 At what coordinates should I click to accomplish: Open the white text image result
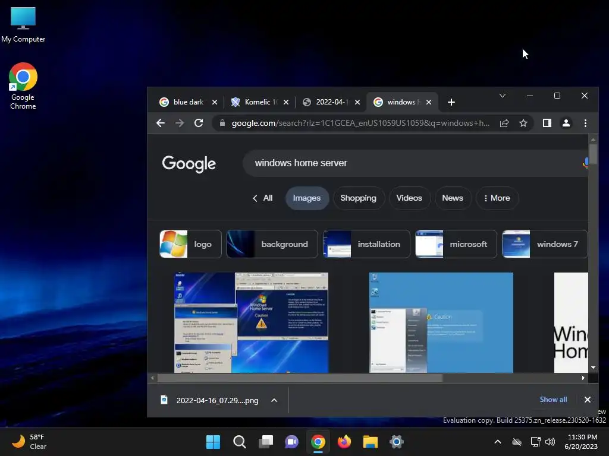[571, 322]
